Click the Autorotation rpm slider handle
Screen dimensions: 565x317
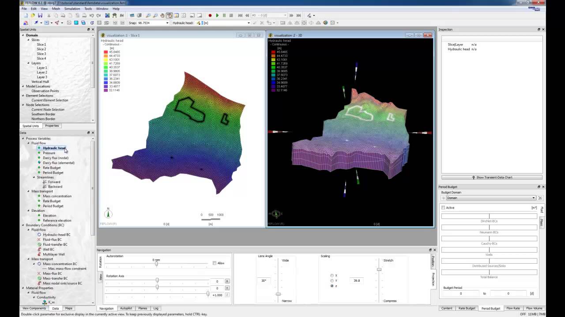(156, 263)
